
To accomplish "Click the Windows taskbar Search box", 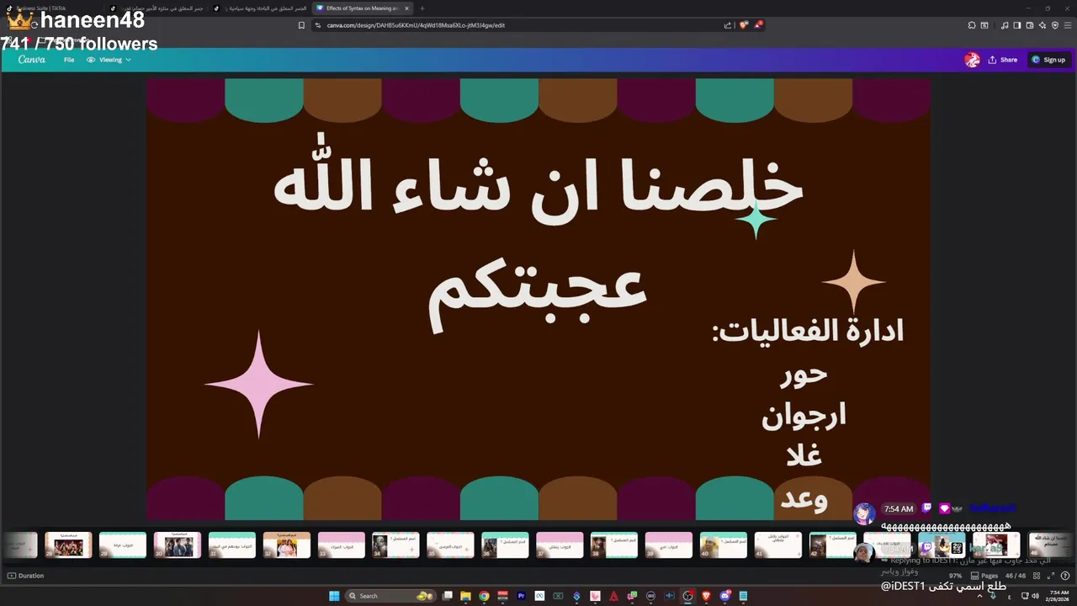I will [391, 596].
